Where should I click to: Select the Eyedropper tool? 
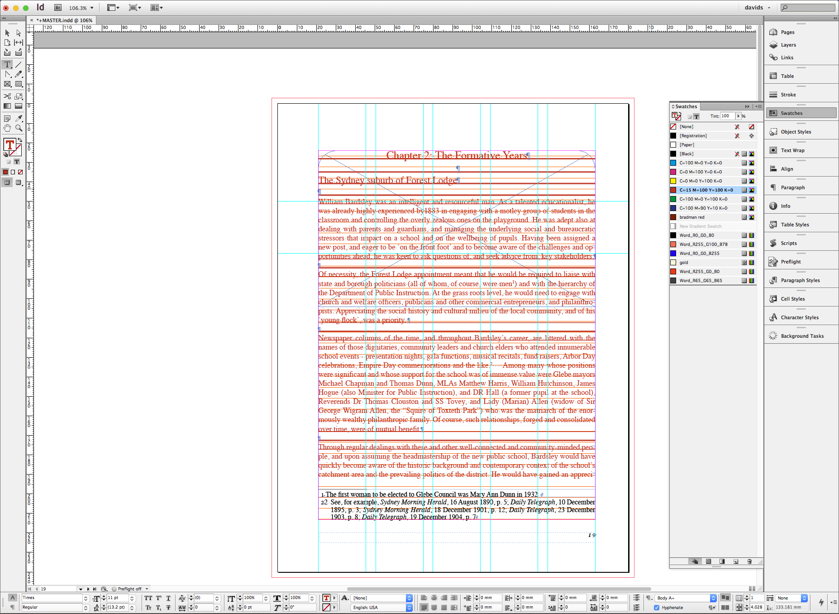(19, 119)
